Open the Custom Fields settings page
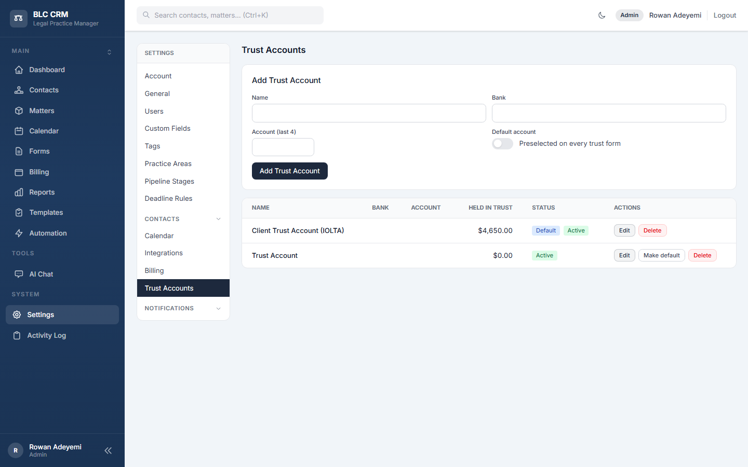 (183, 129)
